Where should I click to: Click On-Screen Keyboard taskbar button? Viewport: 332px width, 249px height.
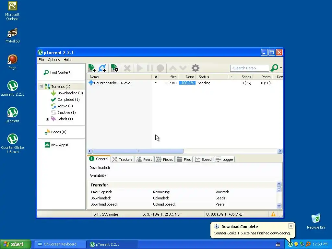pos(59,244)
